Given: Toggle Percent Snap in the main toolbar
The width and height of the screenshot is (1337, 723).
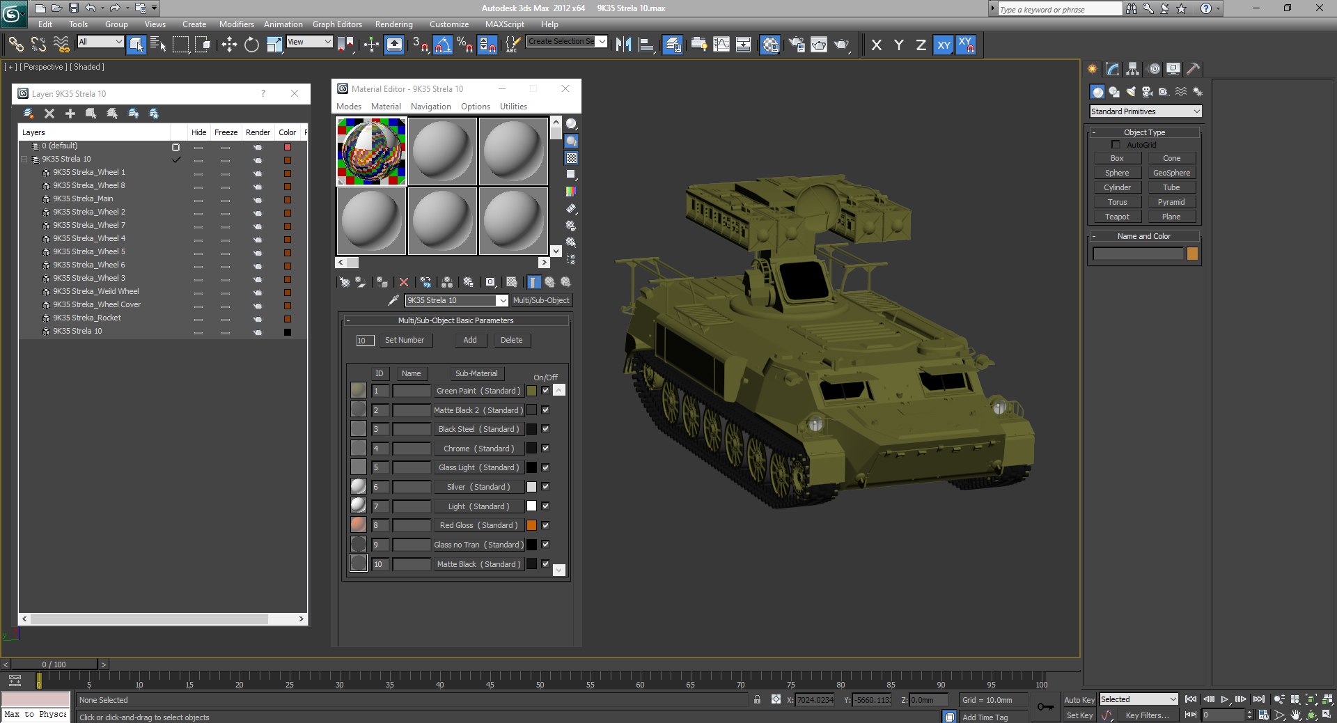Looking at the screenshot, I should 464,45.
